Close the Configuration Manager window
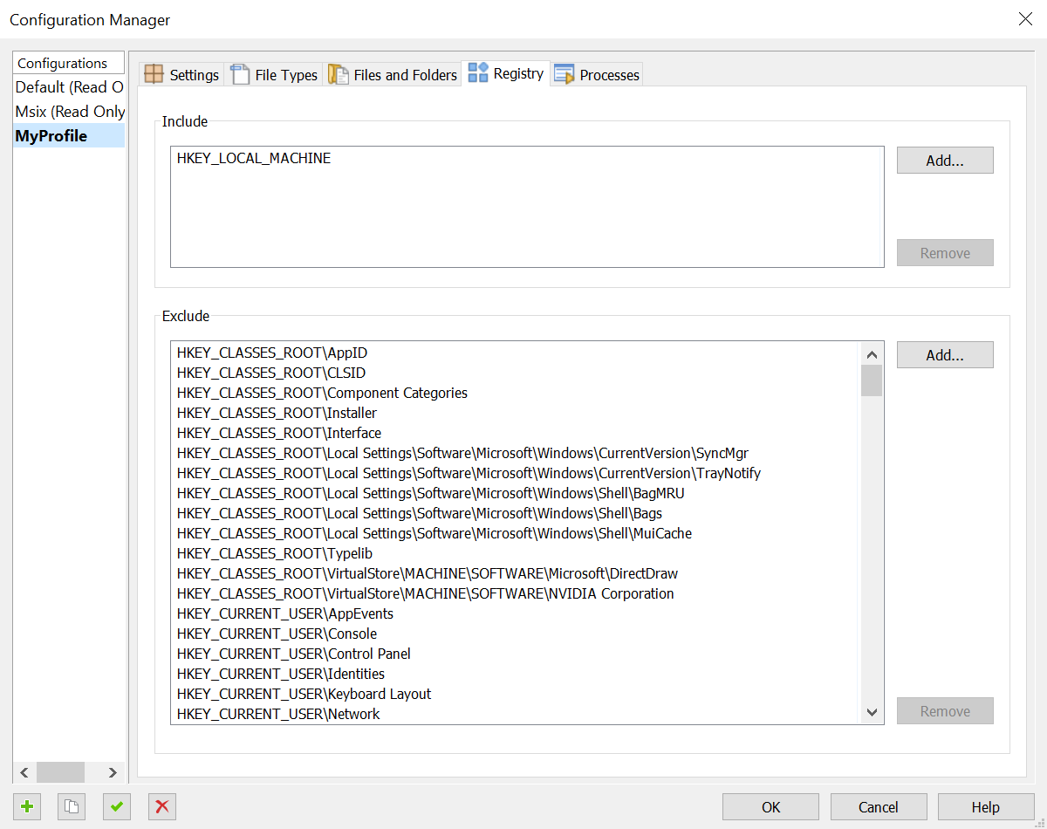1047x829 pixels. click(1025, 19)
